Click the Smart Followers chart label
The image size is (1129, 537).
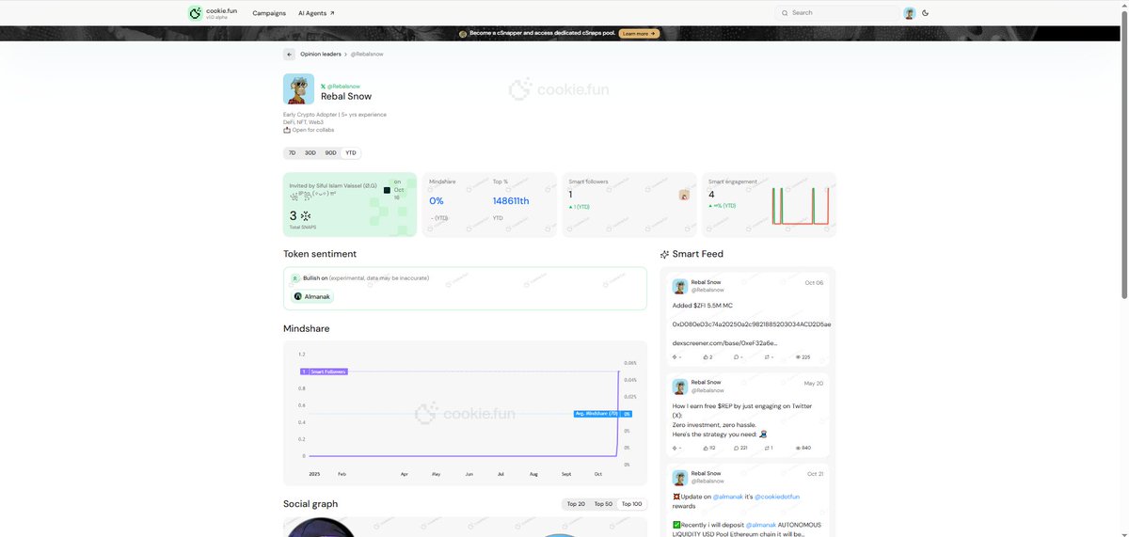(324, 371)
